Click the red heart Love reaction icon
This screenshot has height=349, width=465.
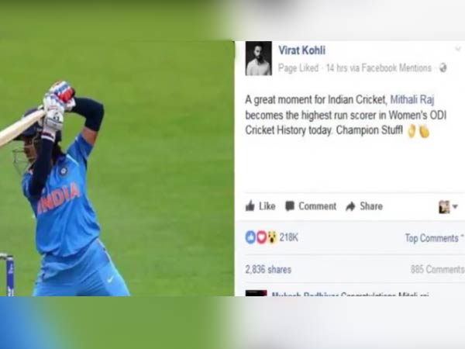pyautogui.click(x=261, y=237)
